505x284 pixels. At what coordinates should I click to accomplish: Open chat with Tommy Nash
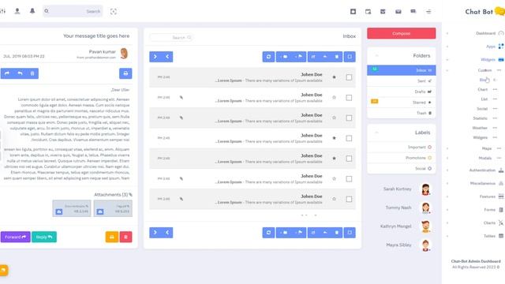pyautogui.click(x=398, y=207)
